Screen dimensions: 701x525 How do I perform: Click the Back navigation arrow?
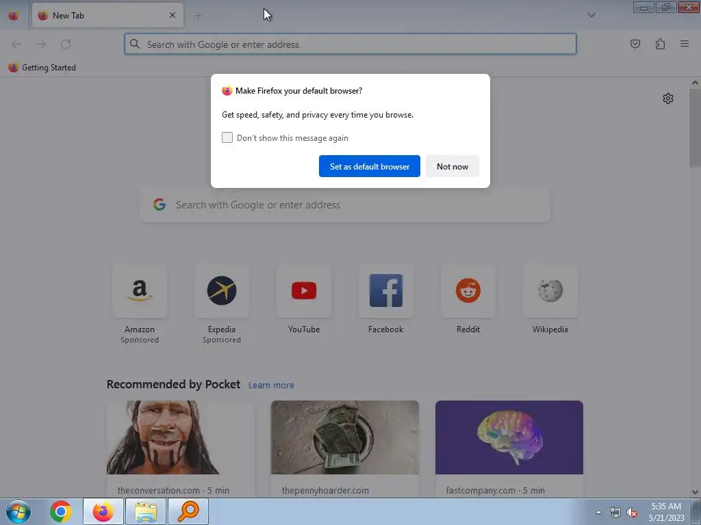coord(16,44)
